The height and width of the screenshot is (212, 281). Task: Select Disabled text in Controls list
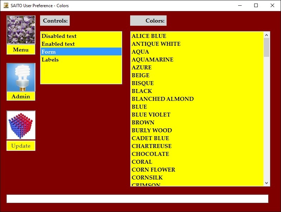point(59,36)
